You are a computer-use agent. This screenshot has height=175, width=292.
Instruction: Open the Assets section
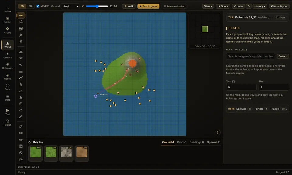click(x=7, y=30)
